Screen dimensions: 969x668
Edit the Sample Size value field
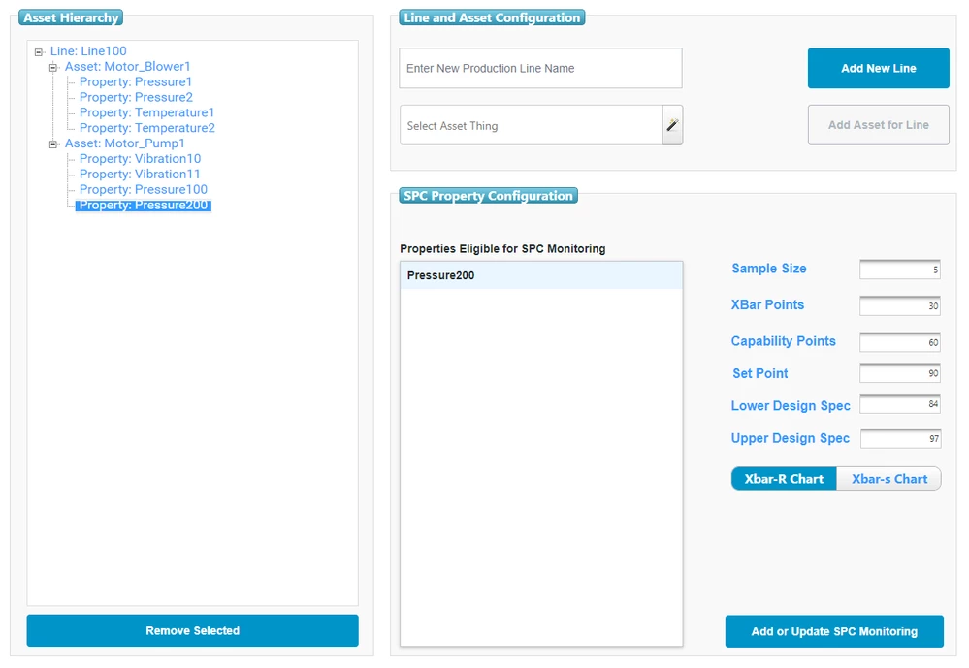pyautogui.click(x=900, y=270)
